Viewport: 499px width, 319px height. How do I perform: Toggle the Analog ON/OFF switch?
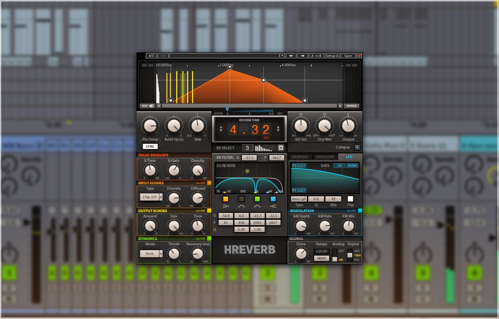tap(335, 255)
